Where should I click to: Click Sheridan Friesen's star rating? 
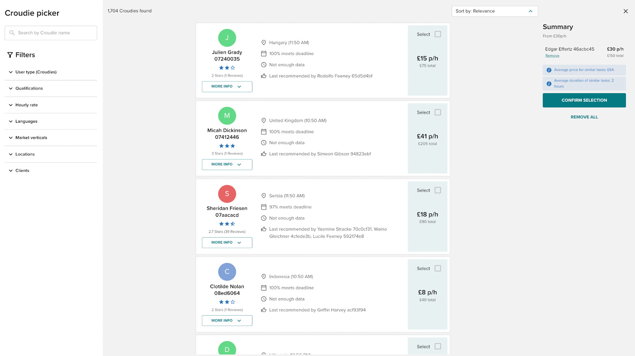(x=227, y=224)
